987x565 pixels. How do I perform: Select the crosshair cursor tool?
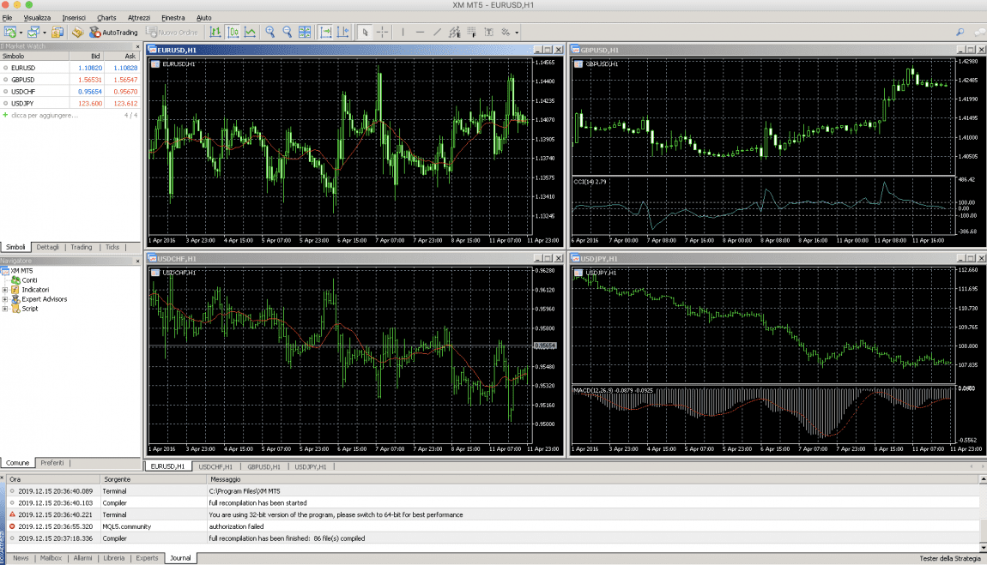[382, 32]
